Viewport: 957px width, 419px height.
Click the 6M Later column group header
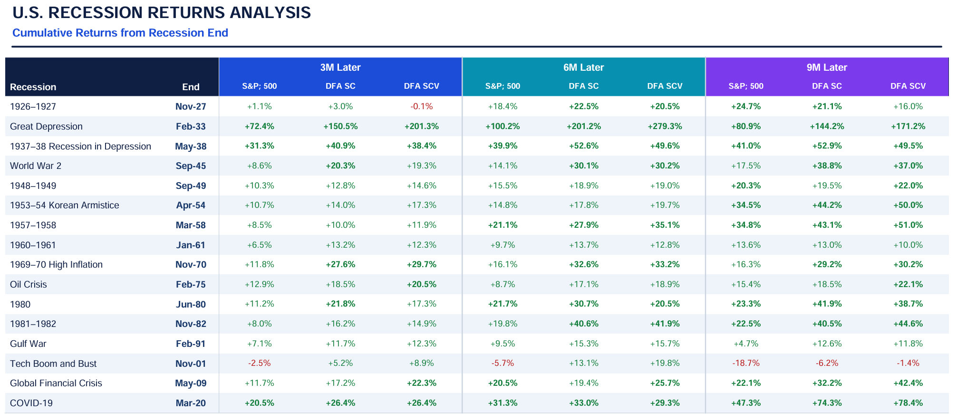pos(583,67)
